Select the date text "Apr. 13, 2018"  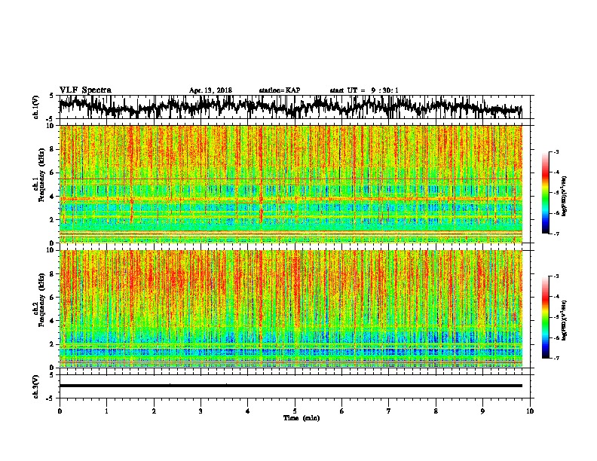pos(210,90)
